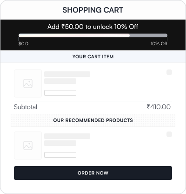Click the 'Add ₹50.00 to unlock 10% Off' message
The width and height of the screenshot is (186, 194).
coord(93,27)
